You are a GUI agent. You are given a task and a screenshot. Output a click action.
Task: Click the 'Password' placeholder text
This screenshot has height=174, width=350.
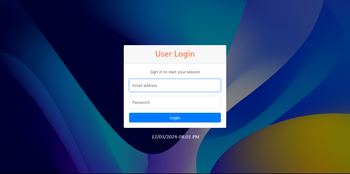click(x=141, y=103)
